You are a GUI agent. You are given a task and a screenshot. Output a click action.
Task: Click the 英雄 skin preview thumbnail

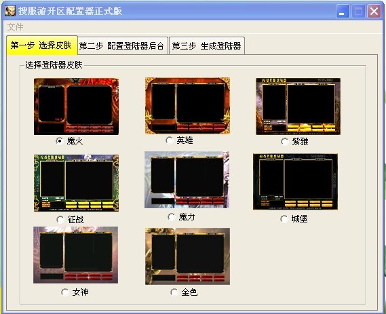click(188, 106)
